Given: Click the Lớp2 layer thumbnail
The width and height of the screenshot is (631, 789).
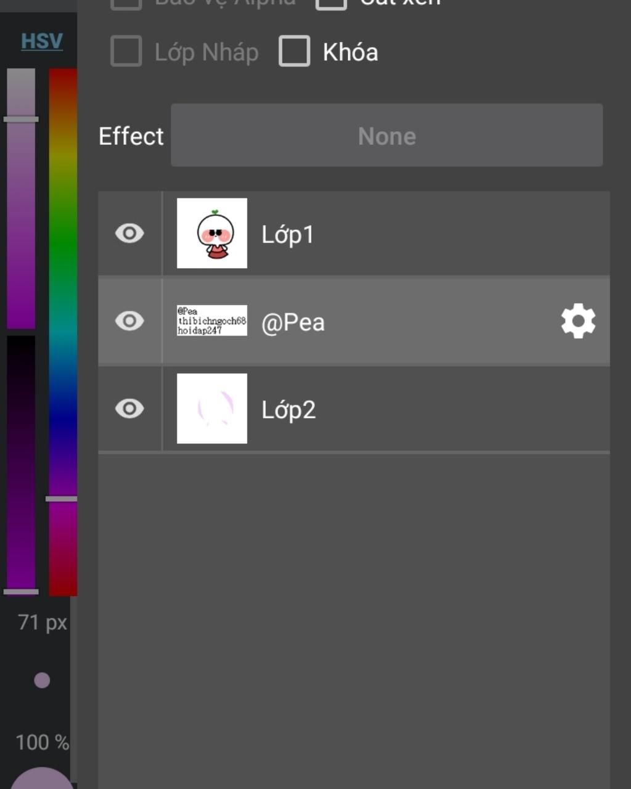Looking at the screenshot, I should point(212,408).
